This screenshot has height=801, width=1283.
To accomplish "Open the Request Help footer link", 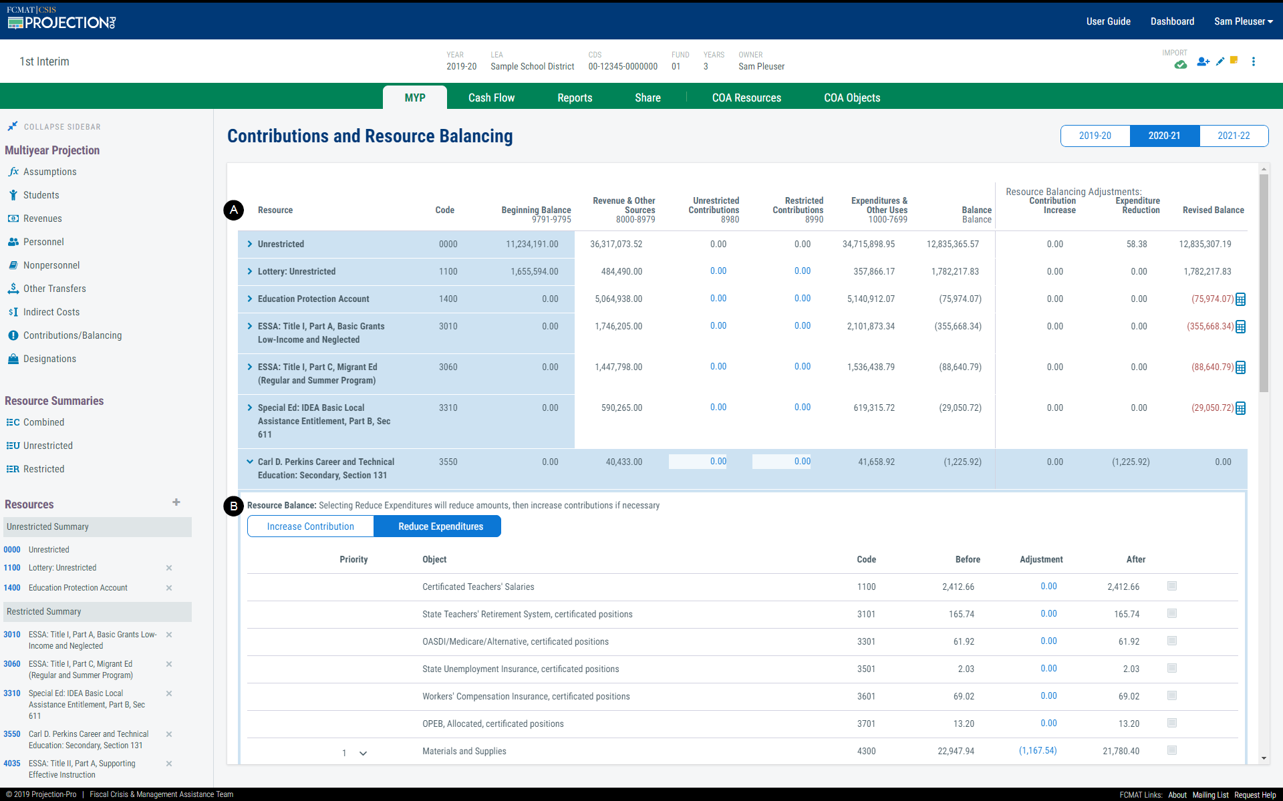I will coord(1255,795).
